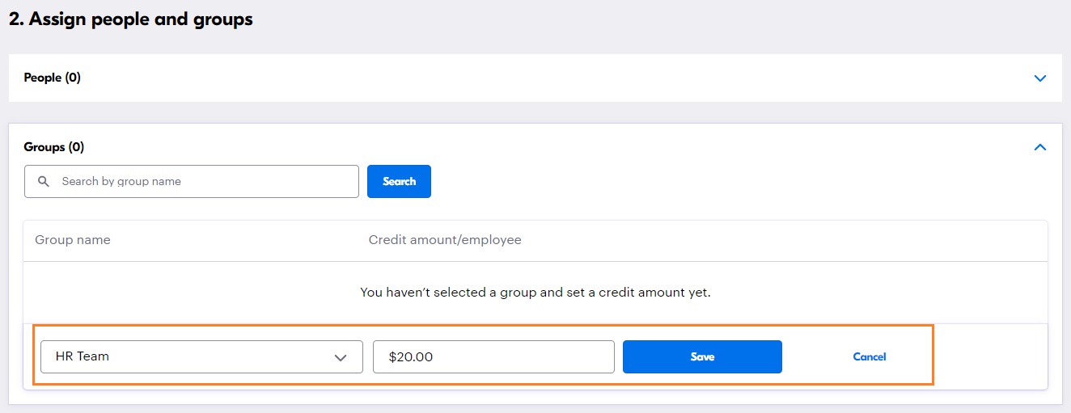Cancel adding the group
The image size is (1071, 413).
(869, 356)
